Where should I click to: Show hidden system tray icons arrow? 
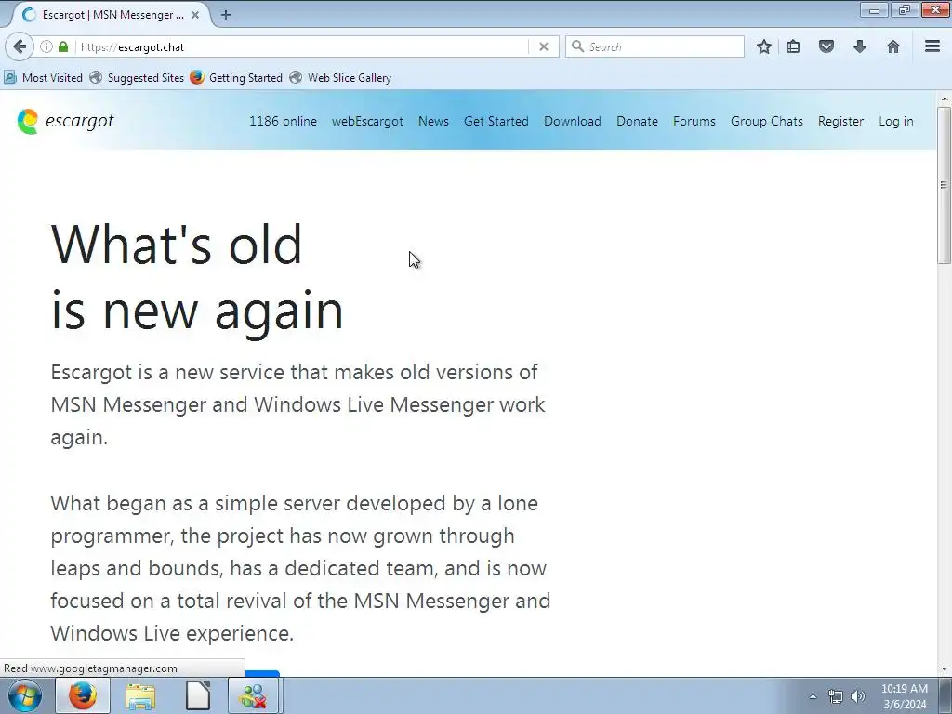tap(813, 696)
